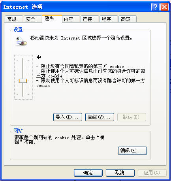The width and height of the screenshot is (171, 181).
Task: Select the 隐私 tab
Action: click(52, 19)
